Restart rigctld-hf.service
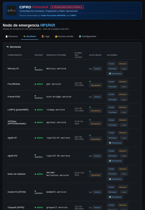145x210 pixels. 113,138
